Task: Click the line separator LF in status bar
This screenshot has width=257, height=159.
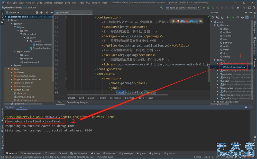Action: click(213, 157)
